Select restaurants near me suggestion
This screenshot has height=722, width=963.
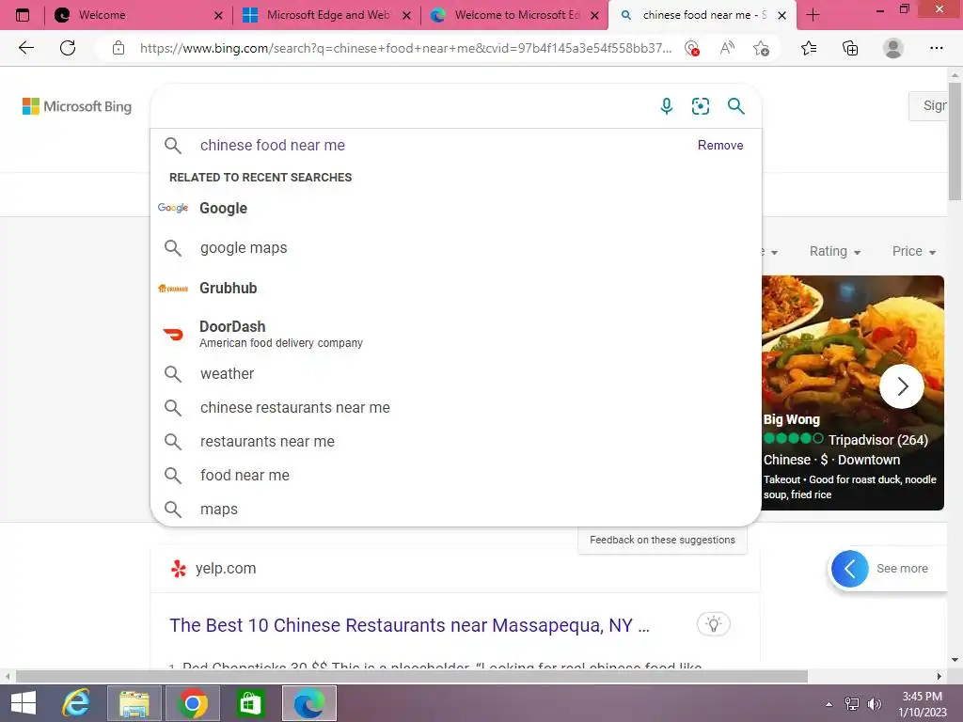[x=456, y=442]
